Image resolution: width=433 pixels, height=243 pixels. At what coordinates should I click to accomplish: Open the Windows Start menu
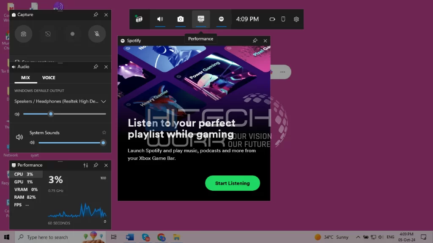[7, 237]
